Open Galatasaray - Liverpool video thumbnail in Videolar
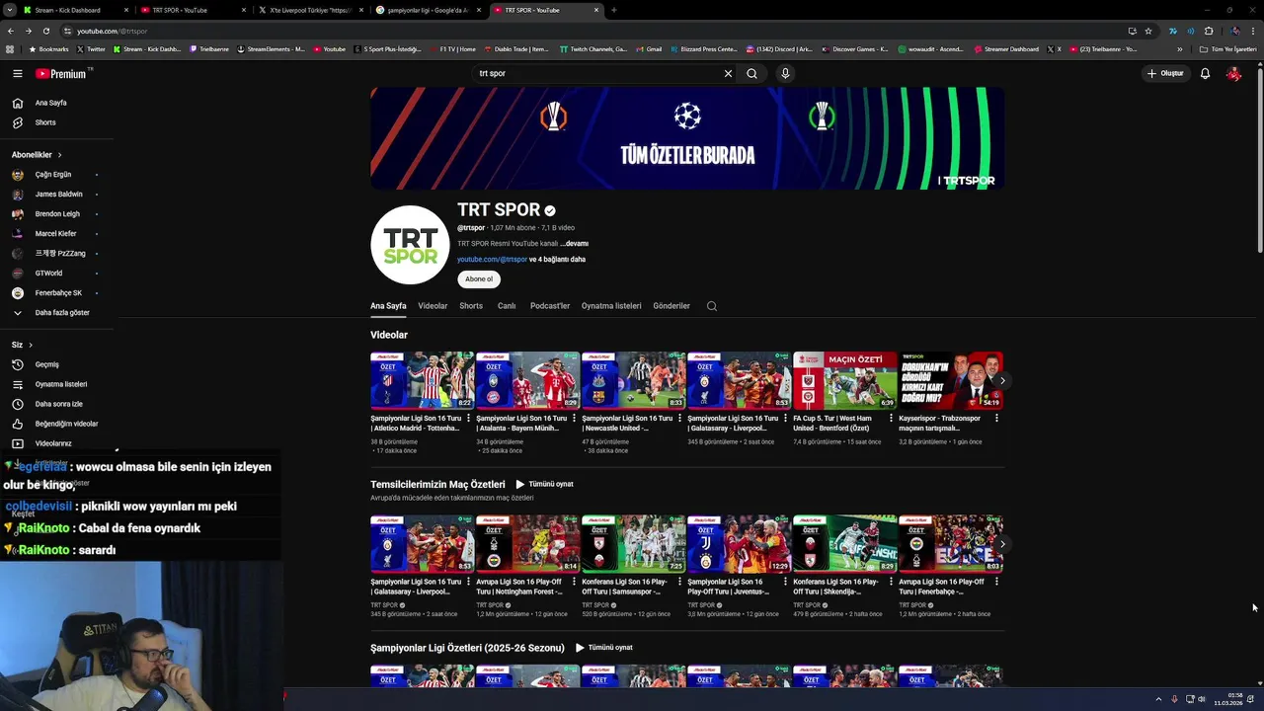Viewport: 1264px width, 711px height. click(x=740, y=380)
